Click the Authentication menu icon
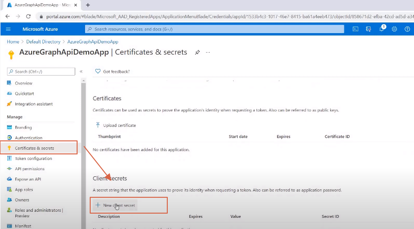Image resolution: width=414 pixels, height=229 pixels. [9, 138]
